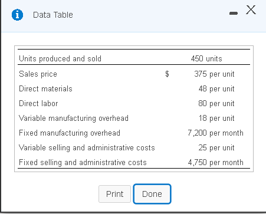Click the '80 per unit' value
This screenshot has height=214, width=266.
[x=216, y=104]
